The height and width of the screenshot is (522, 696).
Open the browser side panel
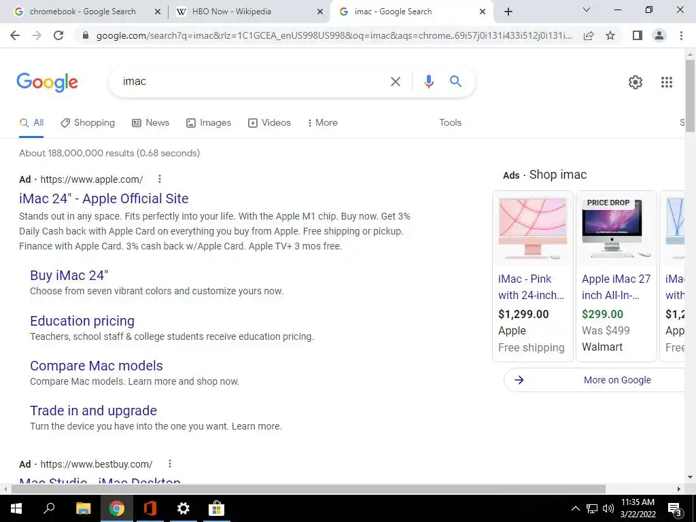pyautogui.click(x=638, y=35)
